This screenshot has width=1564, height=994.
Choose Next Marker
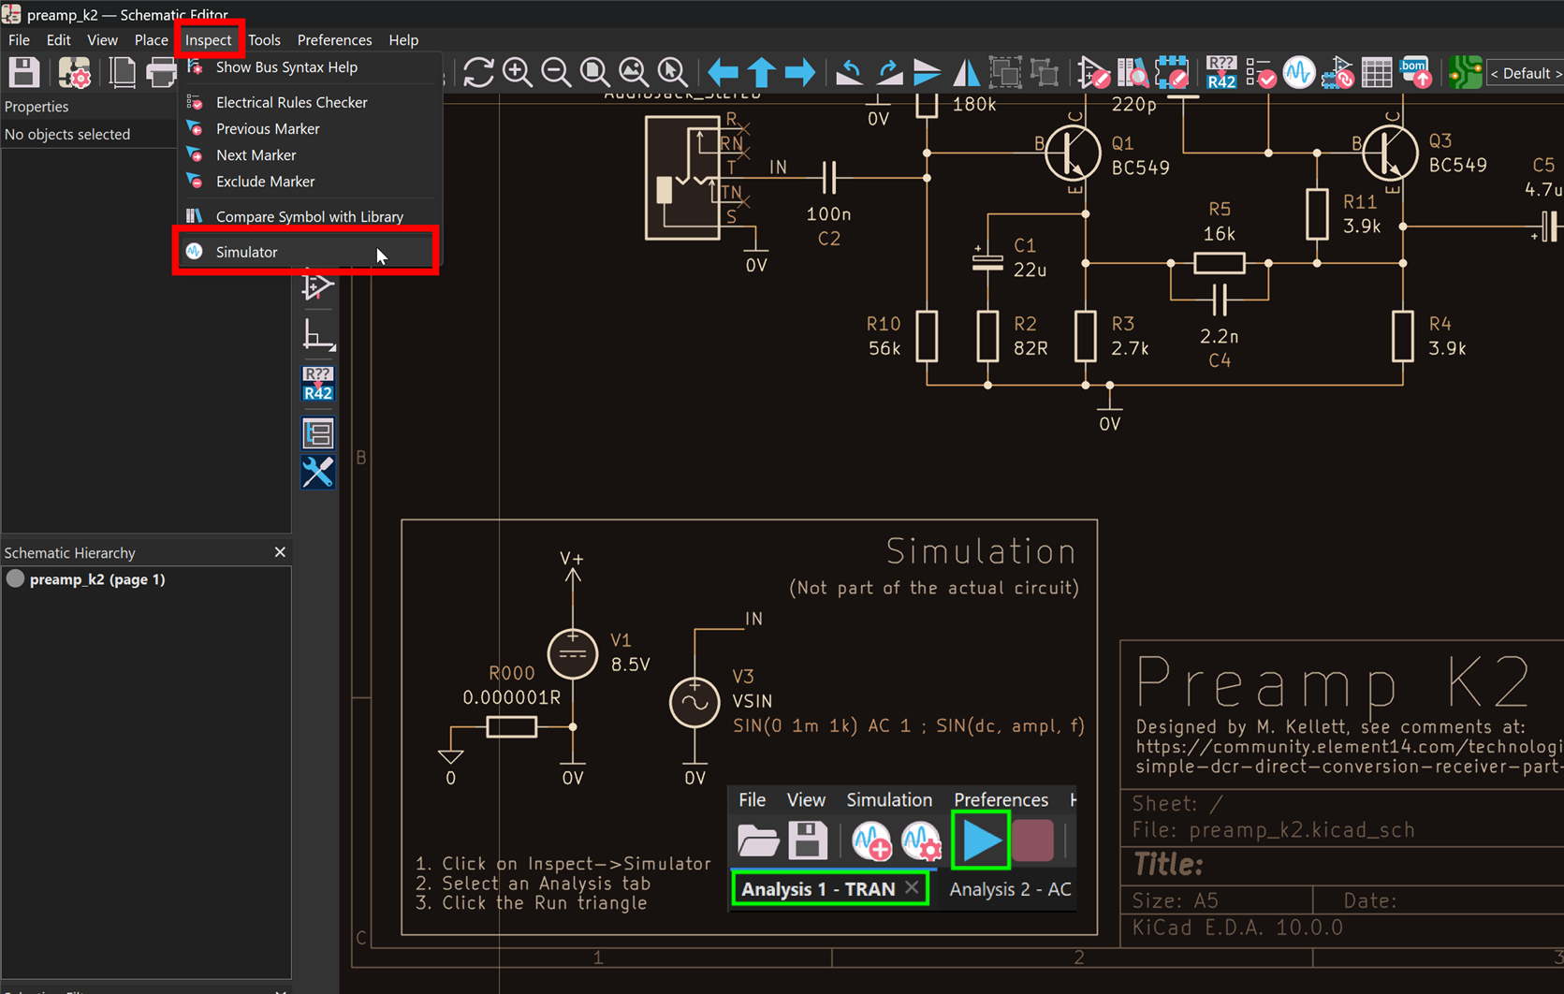click(x=310, y=154)
